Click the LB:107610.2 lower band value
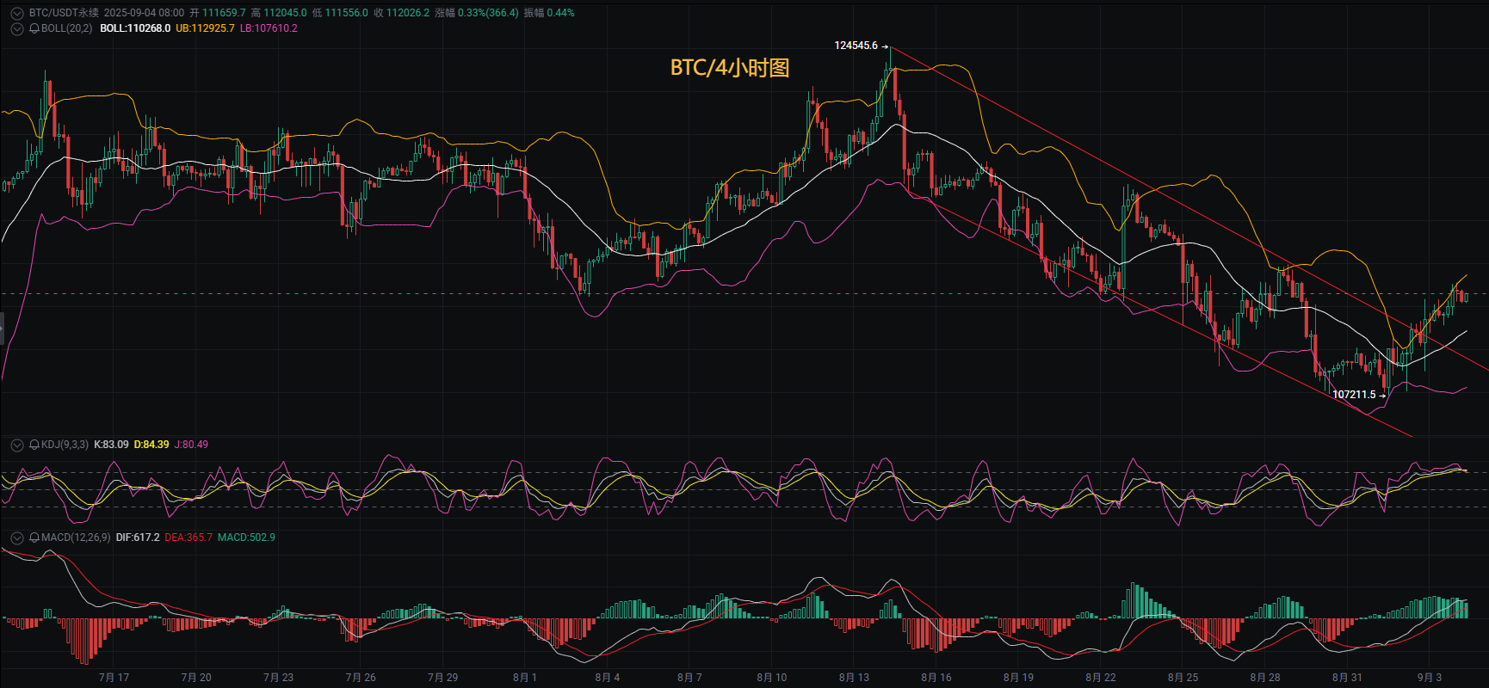 point(269,28)
